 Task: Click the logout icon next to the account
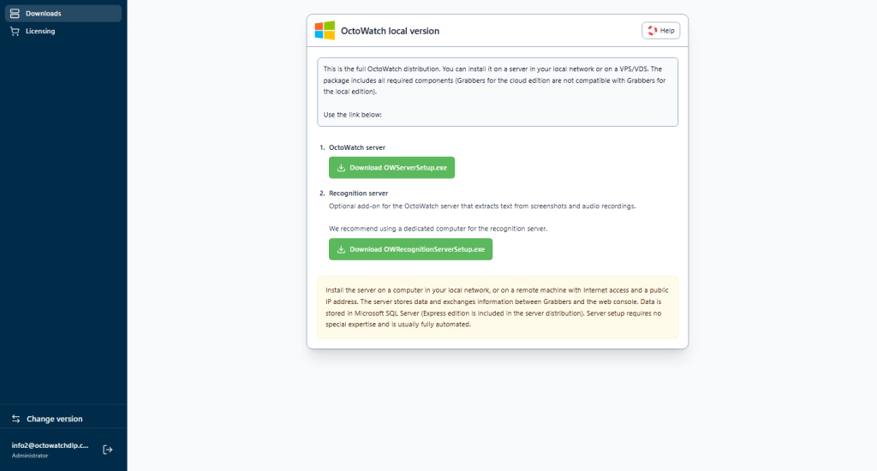107,450
